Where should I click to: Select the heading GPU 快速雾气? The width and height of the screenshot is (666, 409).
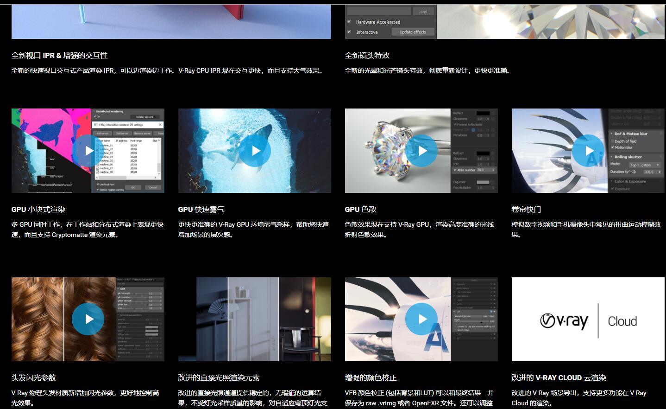[x=201, y=209]
